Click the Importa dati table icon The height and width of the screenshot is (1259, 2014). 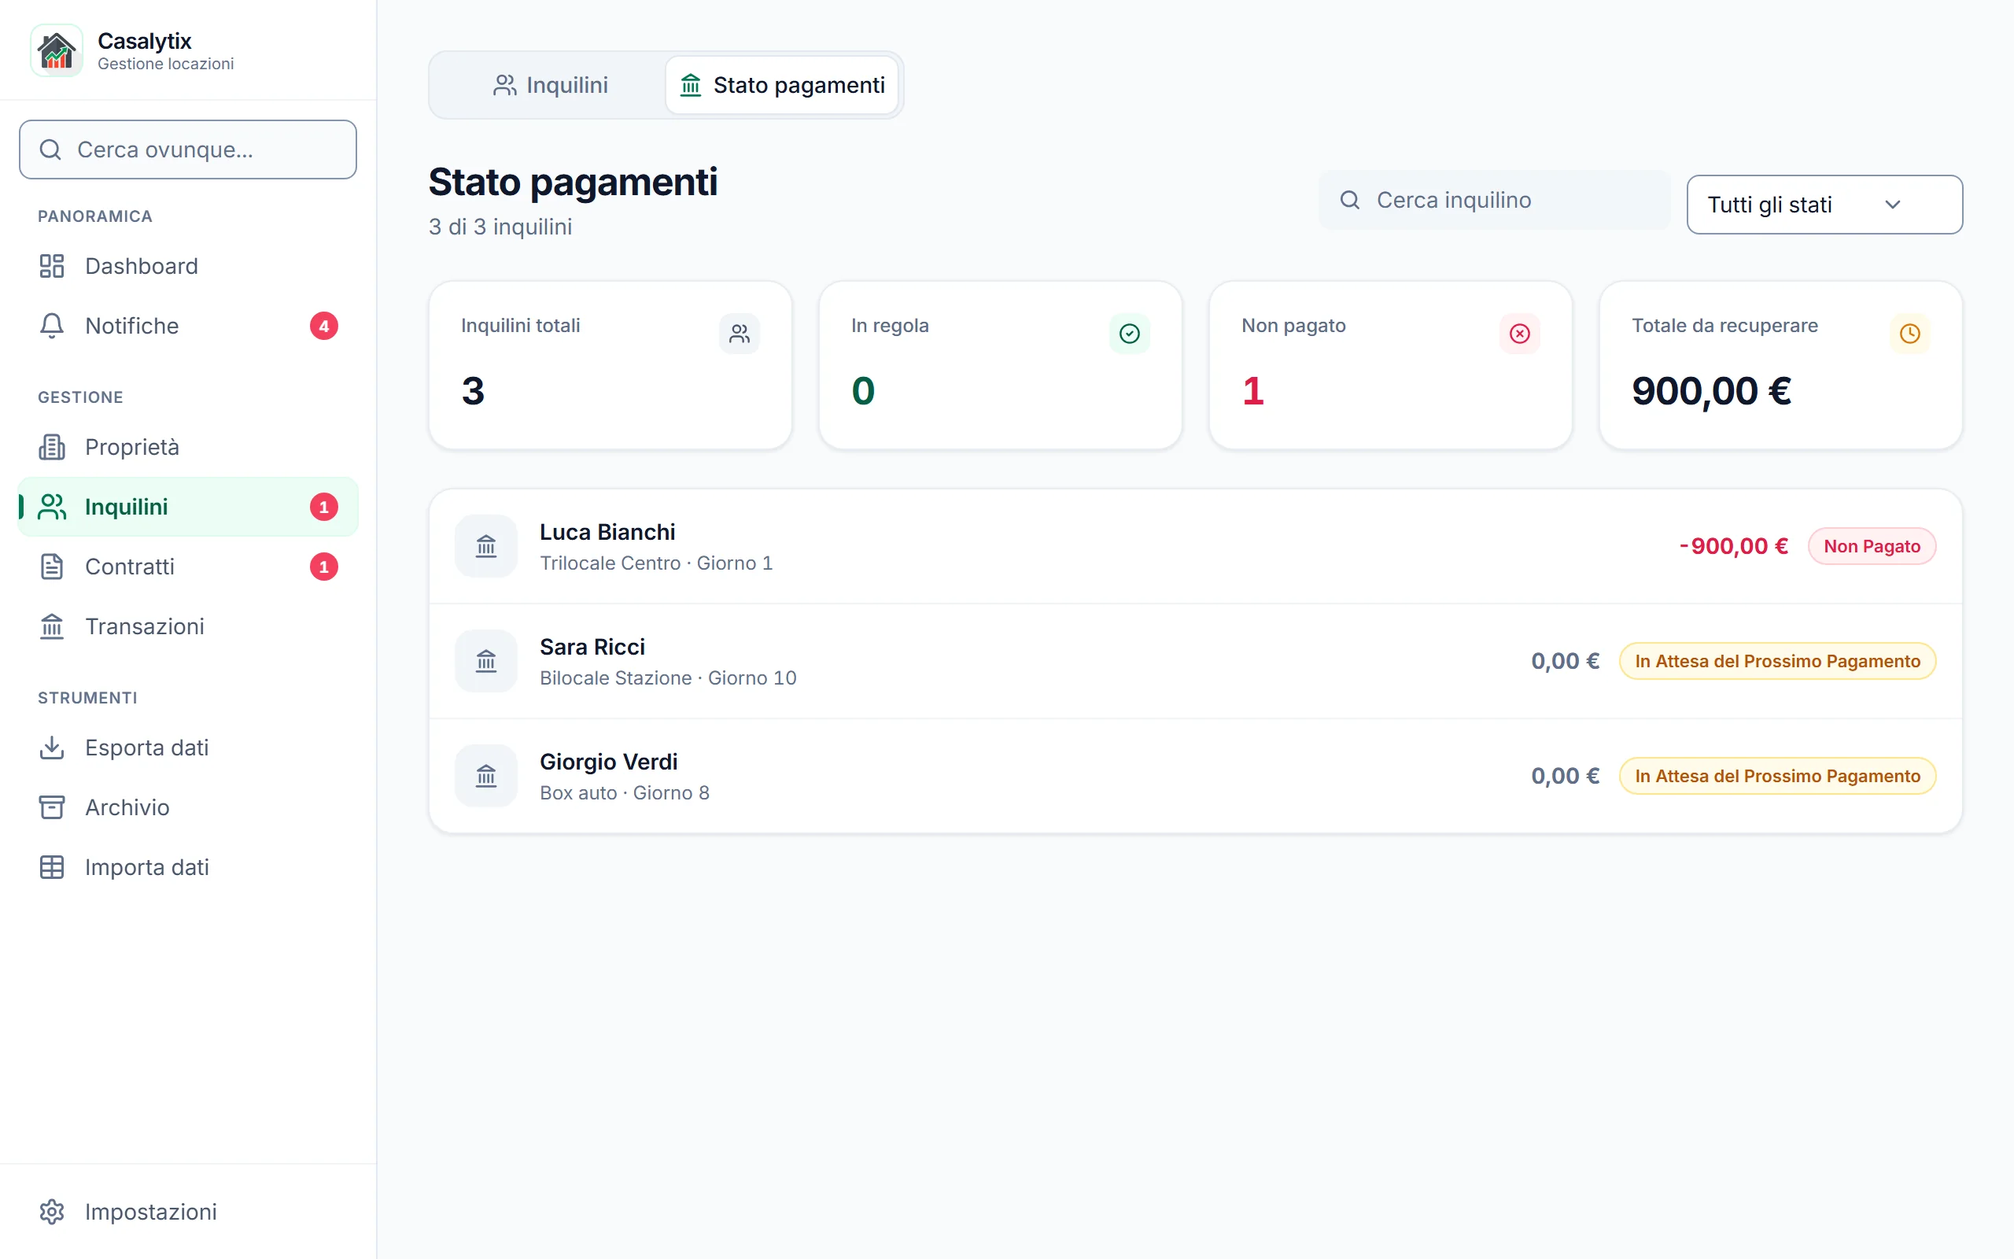52,867
